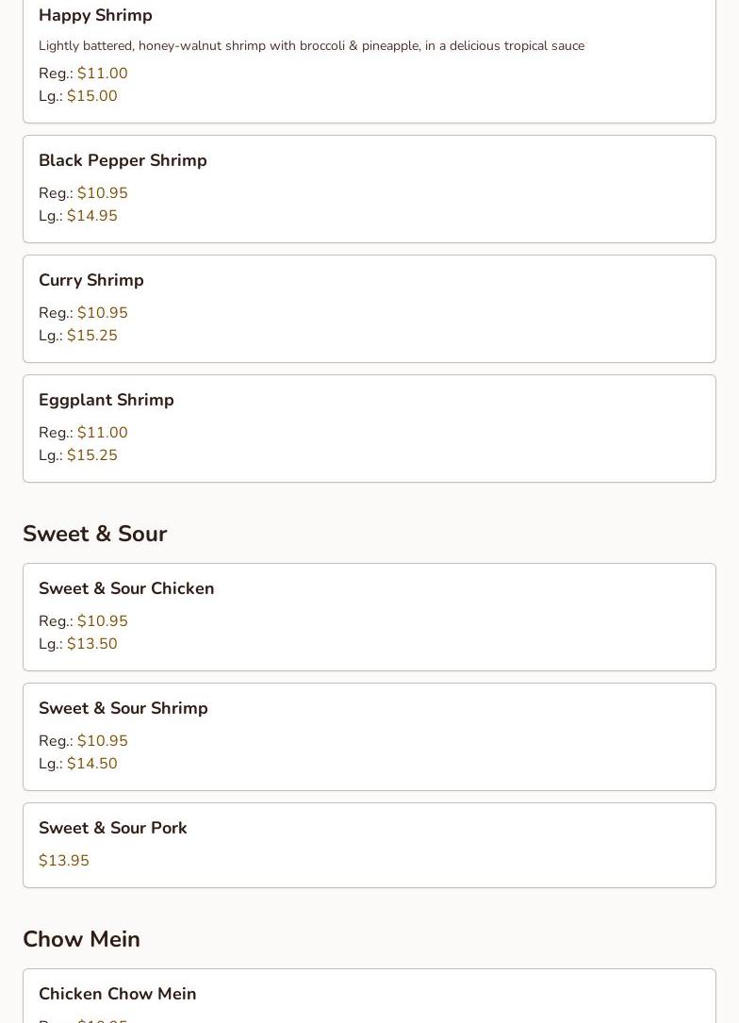Open the Sweet & Sour Pork item
The image size is (739, 1023).
tap(113, 828)
